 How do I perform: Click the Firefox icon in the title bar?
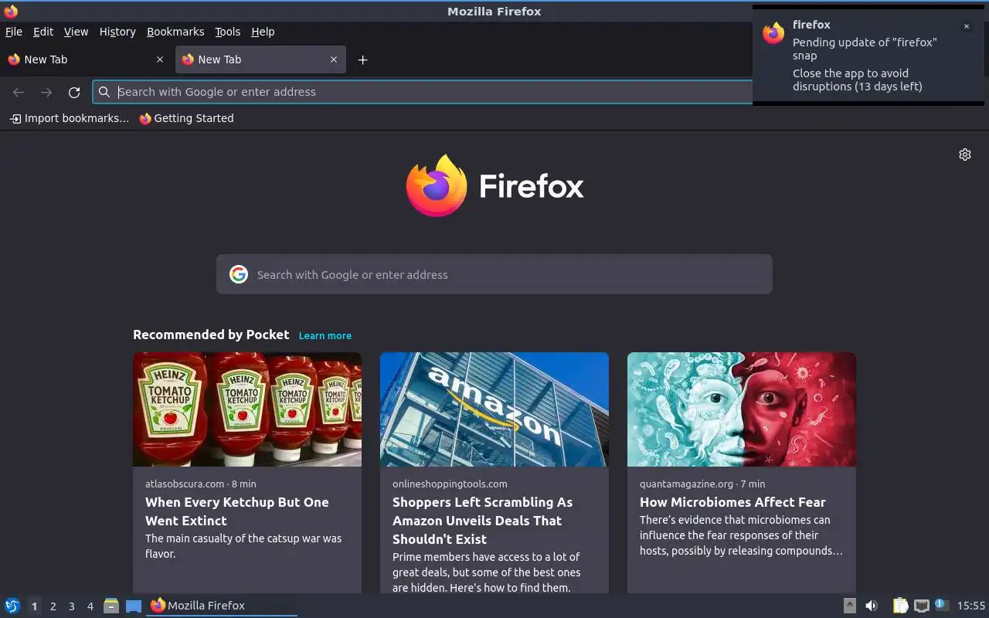tap(11, 12)
